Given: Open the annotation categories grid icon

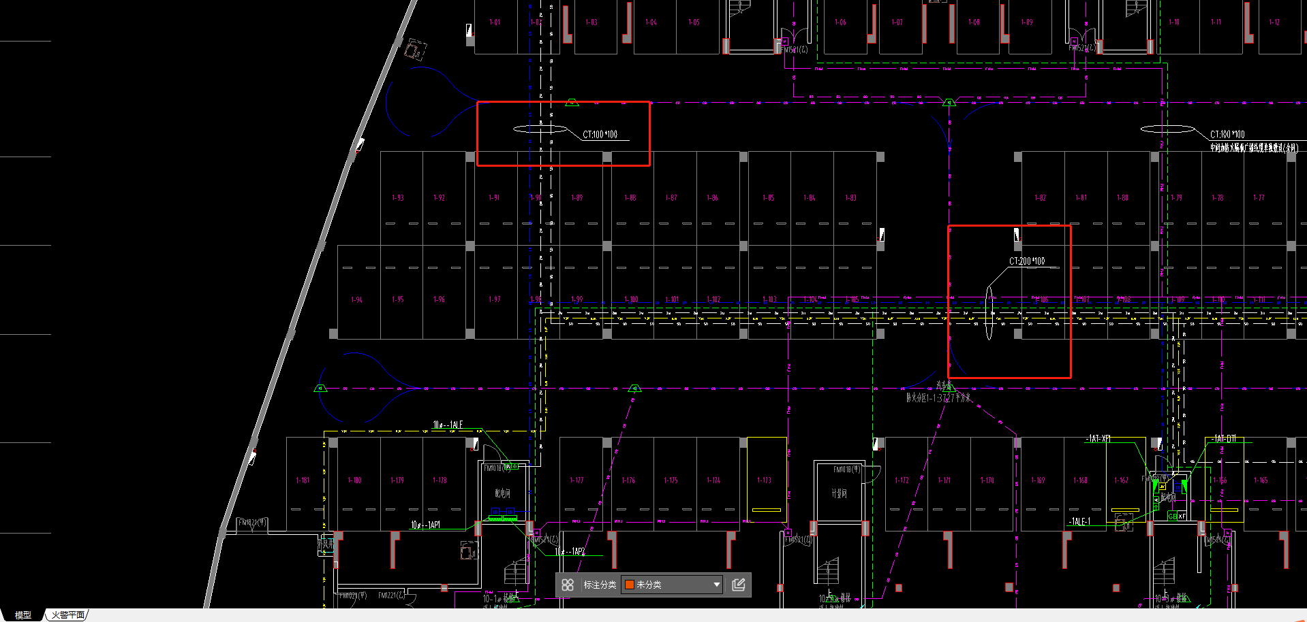Looking at the screenshot, I should click(x=568, y=585).
